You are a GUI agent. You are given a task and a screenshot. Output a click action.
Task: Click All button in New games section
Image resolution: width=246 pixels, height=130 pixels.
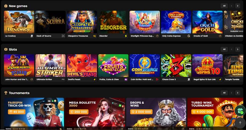(224, 6)
